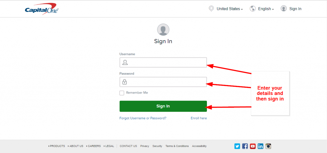The image size is (327, 153).
Task: Check the Remember Me checkbox
Action: click(x=122, y=93)
